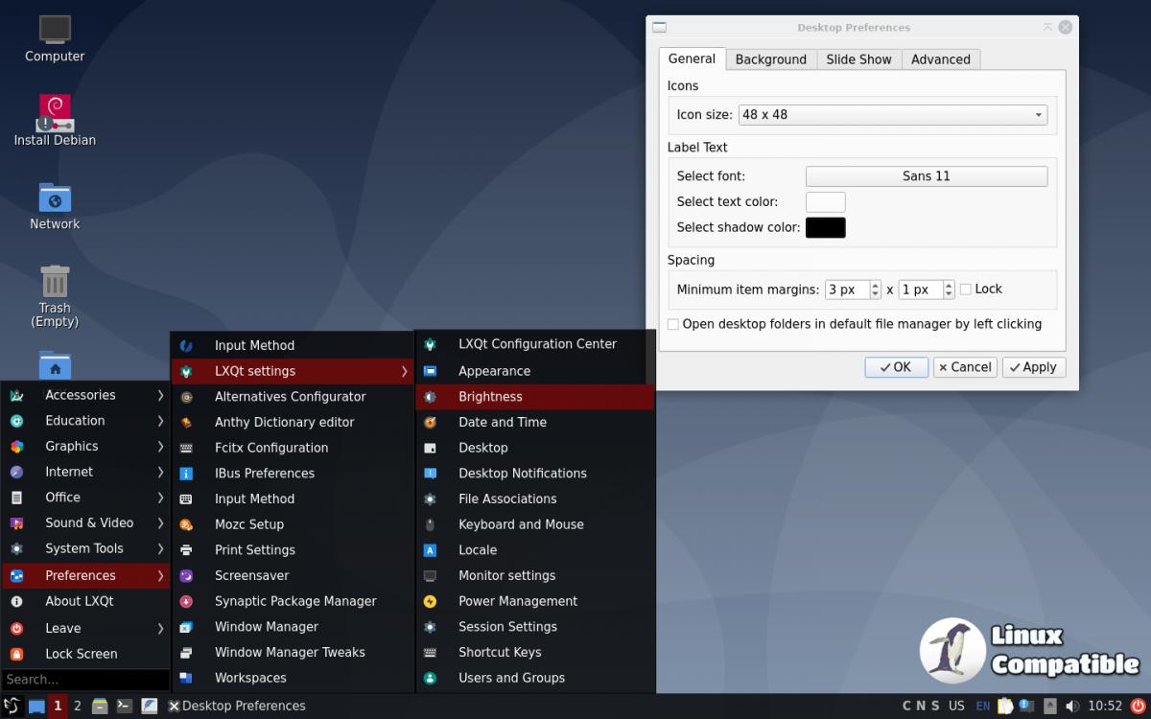The image size is (1151, 719).
Task: Select Brightness in LXQt settings menu
Action: click(490, 397)
